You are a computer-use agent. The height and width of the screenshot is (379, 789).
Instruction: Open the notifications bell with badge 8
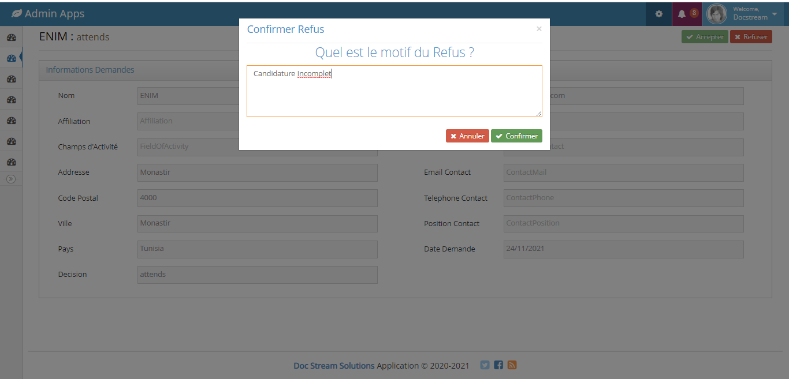click(x=687, y=14)
